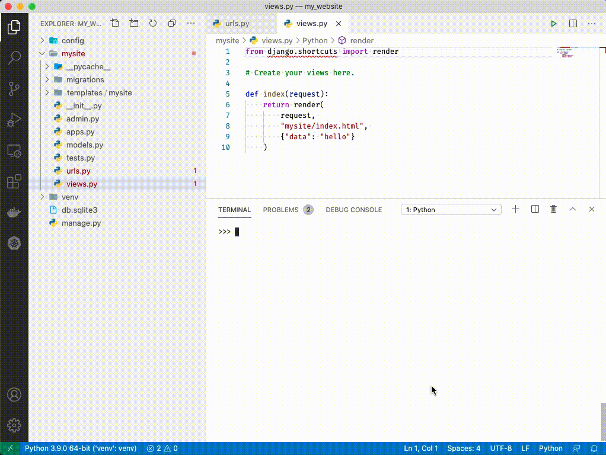The image size is (606, 455).
Task: Run the Python file with play button
Action: [x=553, y=24]
